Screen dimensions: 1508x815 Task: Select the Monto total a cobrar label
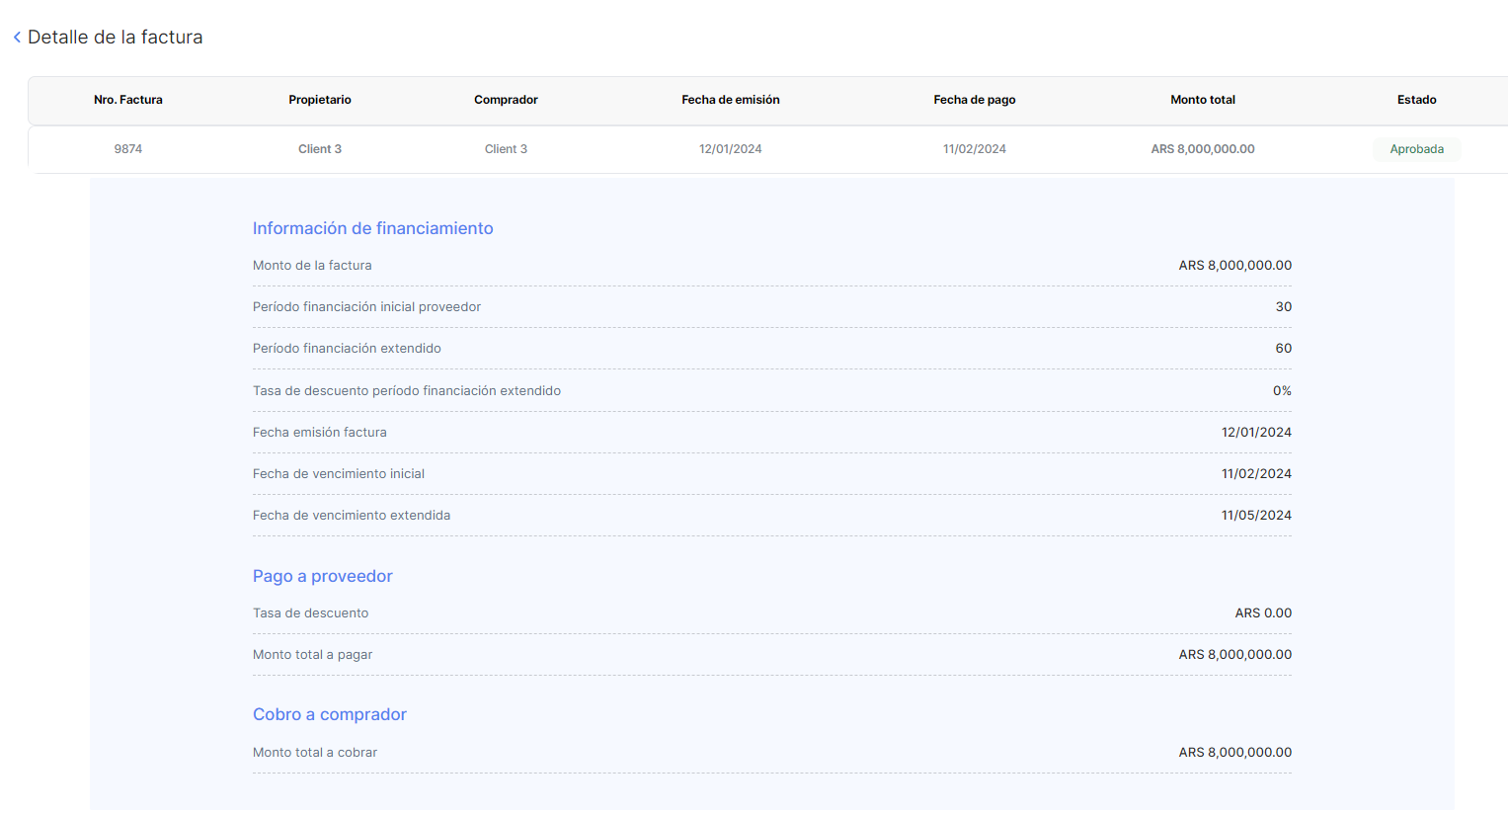314,753
